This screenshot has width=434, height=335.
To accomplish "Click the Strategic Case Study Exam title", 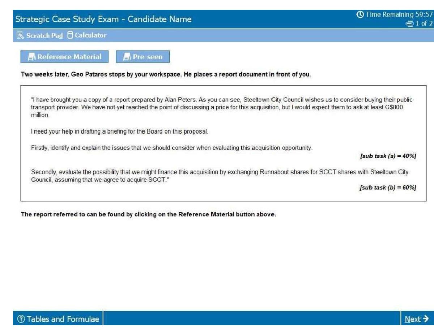I will tap(103, 19).
